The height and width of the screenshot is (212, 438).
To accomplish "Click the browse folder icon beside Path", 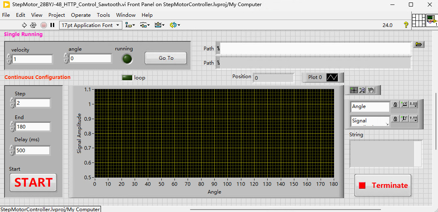I will point(418,45).
